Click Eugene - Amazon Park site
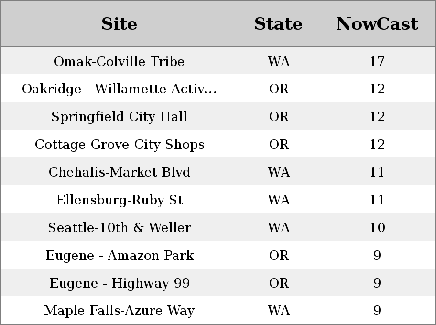This screenshot has width=436, height=325. pos(119,256)
